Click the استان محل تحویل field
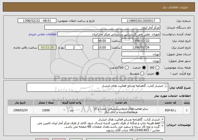Screen dimensions: 198x140 (141, 54)
